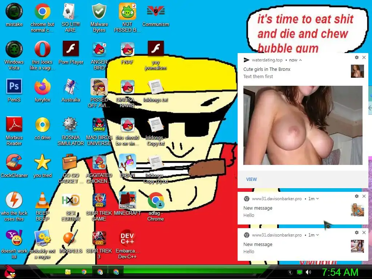Open the 'cd drive' disc icon

(x=42, y=128)
